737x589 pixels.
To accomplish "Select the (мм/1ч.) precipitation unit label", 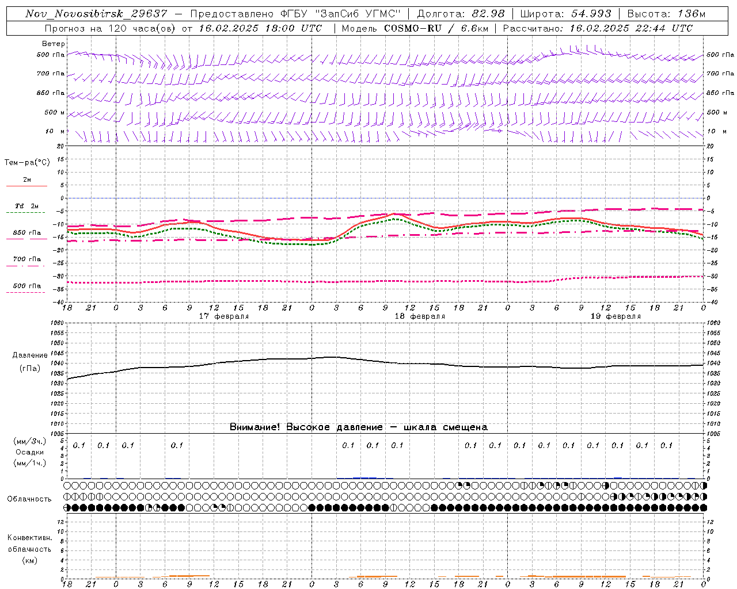I will pos(30,463).
